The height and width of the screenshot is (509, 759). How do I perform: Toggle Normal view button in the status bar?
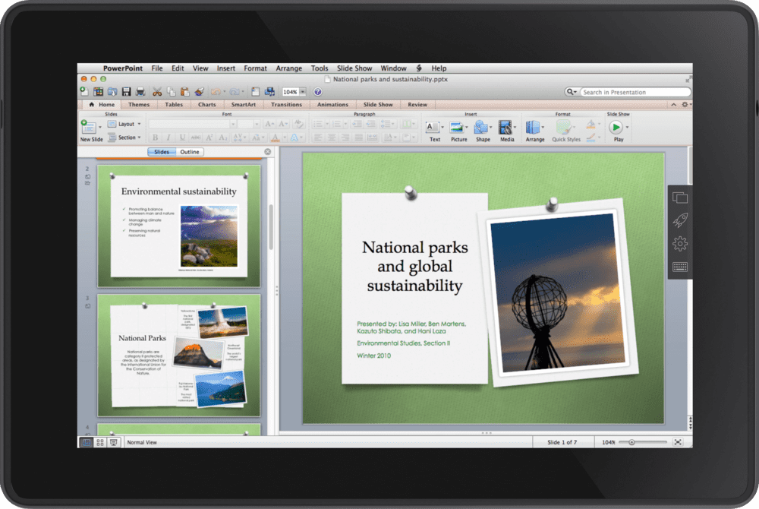[87, 442]
